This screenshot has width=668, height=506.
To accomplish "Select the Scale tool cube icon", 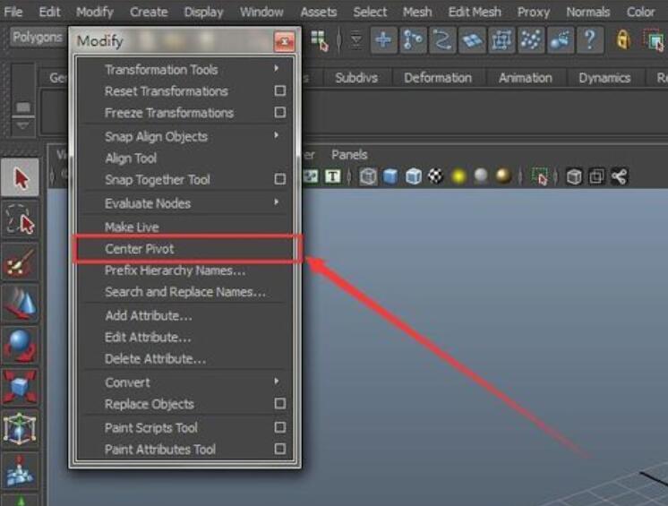I will coord(21,388).
